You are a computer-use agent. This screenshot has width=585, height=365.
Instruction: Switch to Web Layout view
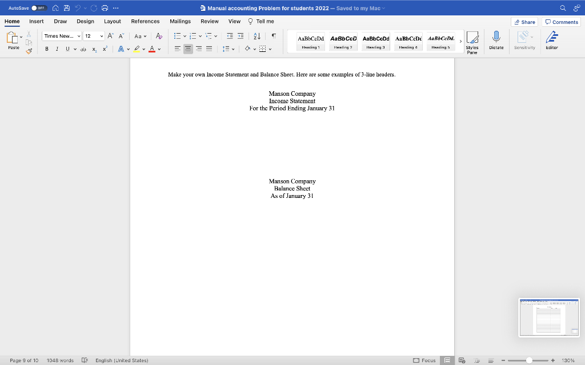(x=462, y=360)
